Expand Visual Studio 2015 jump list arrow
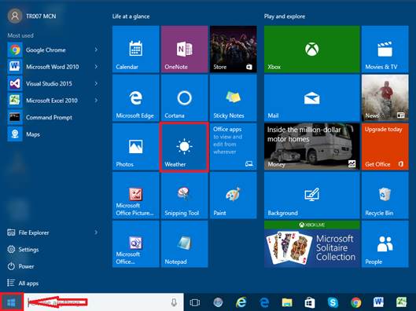The image size is (416, 311). [x=96, y=84]
